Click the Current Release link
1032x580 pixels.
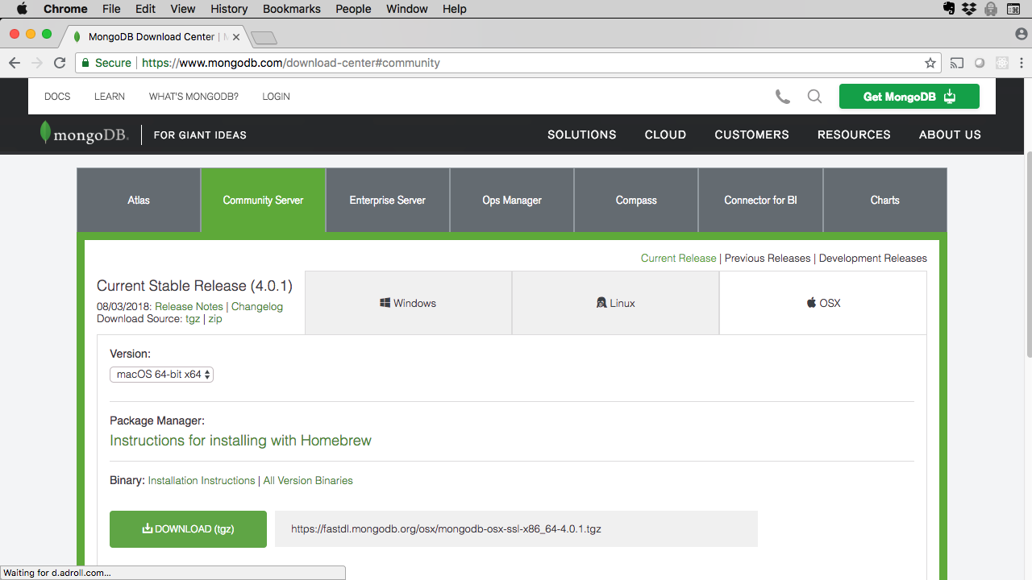[678, 259]
